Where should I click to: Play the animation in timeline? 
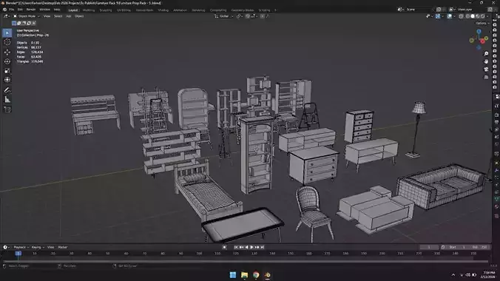[x=251, y=247]
